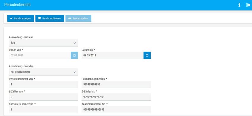Select the Periodennummer bis field
This screenshot has width=252, height=116.
tap(116, 84)
